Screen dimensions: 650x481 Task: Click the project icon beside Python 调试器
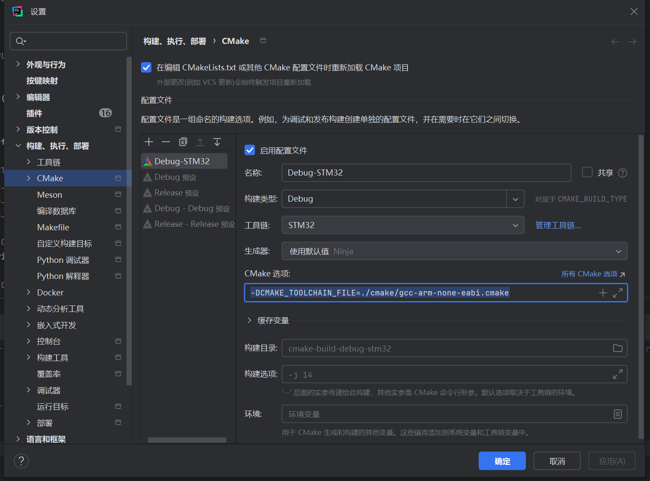click(118, 259)
